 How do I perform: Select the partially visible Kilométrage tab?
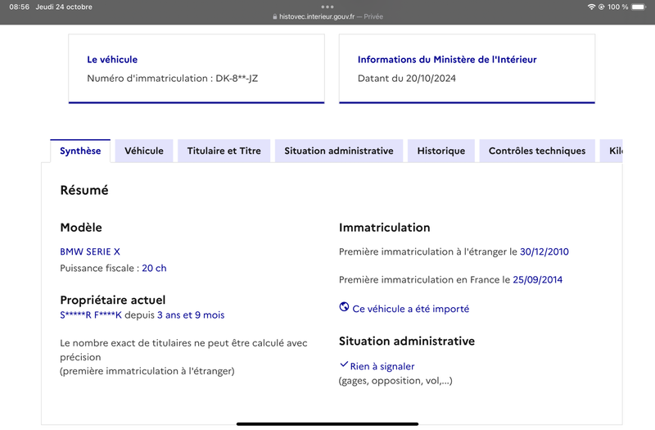coord(612,151)
